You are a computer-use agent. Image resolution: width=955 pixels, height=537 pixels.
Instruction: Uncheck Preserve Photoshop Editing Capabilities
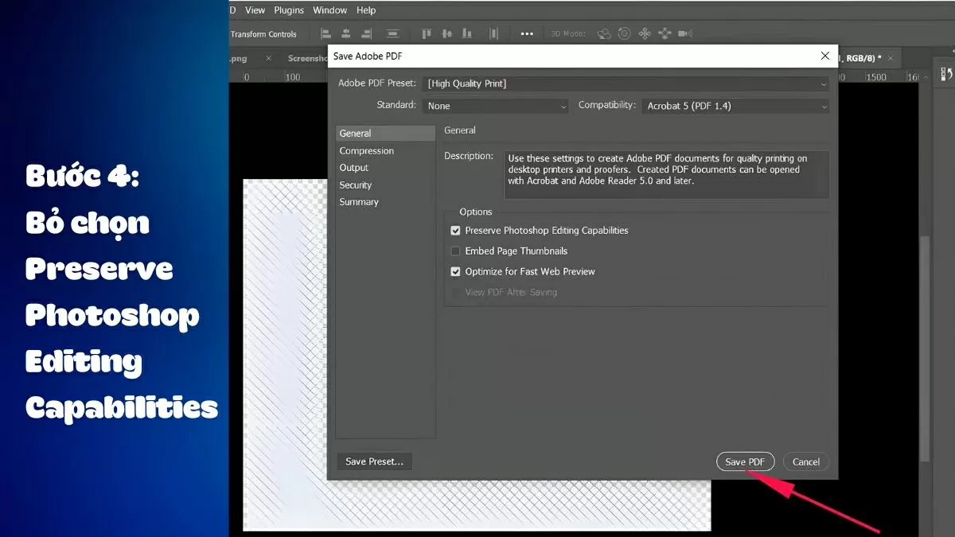coord(456,231)
